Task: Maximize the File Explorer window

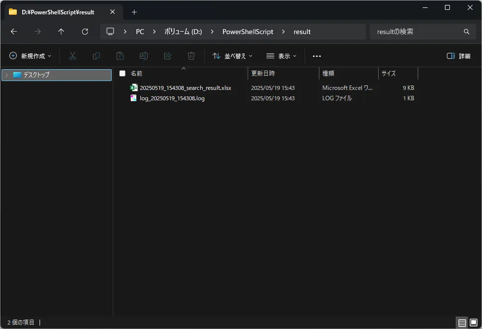Action: pos(447,7)
